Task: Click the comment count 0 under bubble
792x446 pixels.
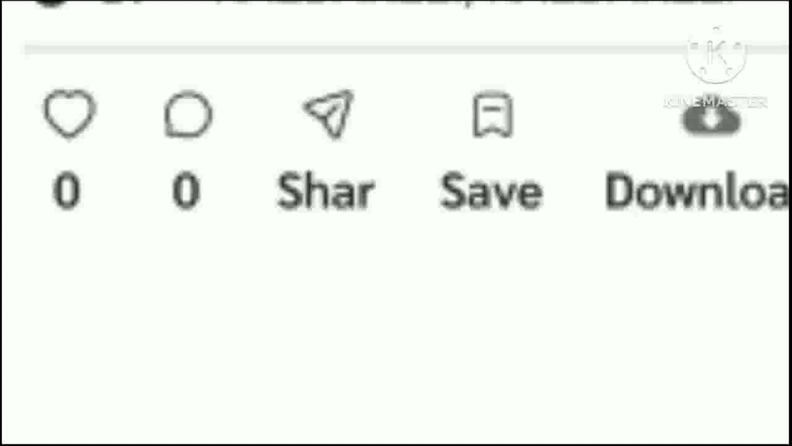Action: point(186,190)
